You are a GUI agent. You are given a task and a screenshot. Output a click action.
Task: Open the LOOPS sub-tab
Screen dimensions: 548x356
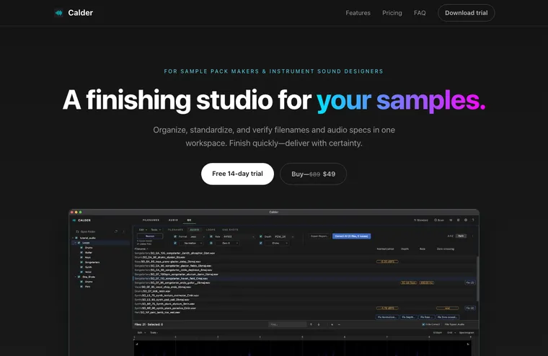211,230
